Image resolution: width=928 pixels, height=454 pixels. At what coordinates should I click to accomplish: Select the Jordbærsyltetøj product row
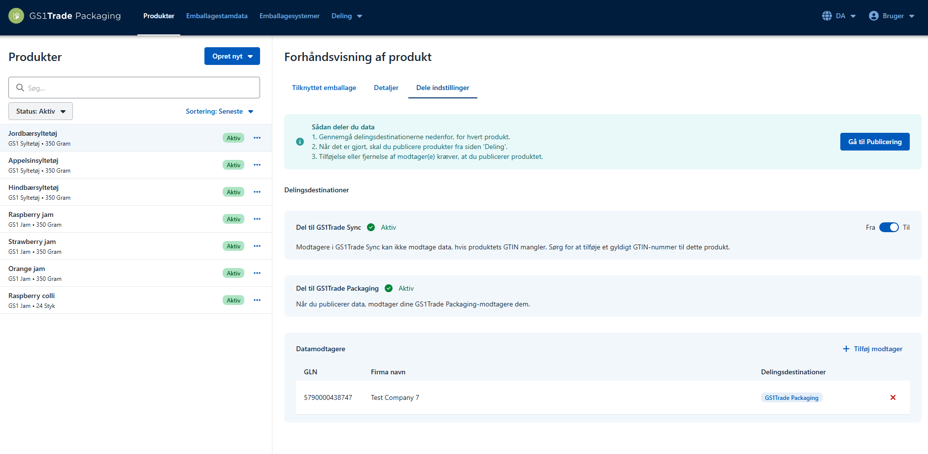136,138
